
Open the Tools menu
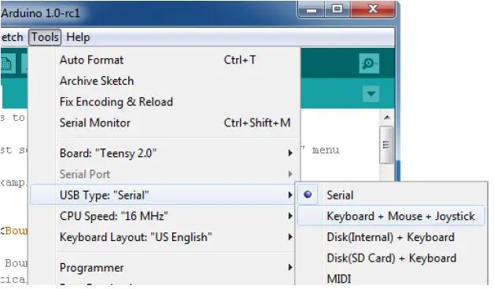[x=45, y=37]
